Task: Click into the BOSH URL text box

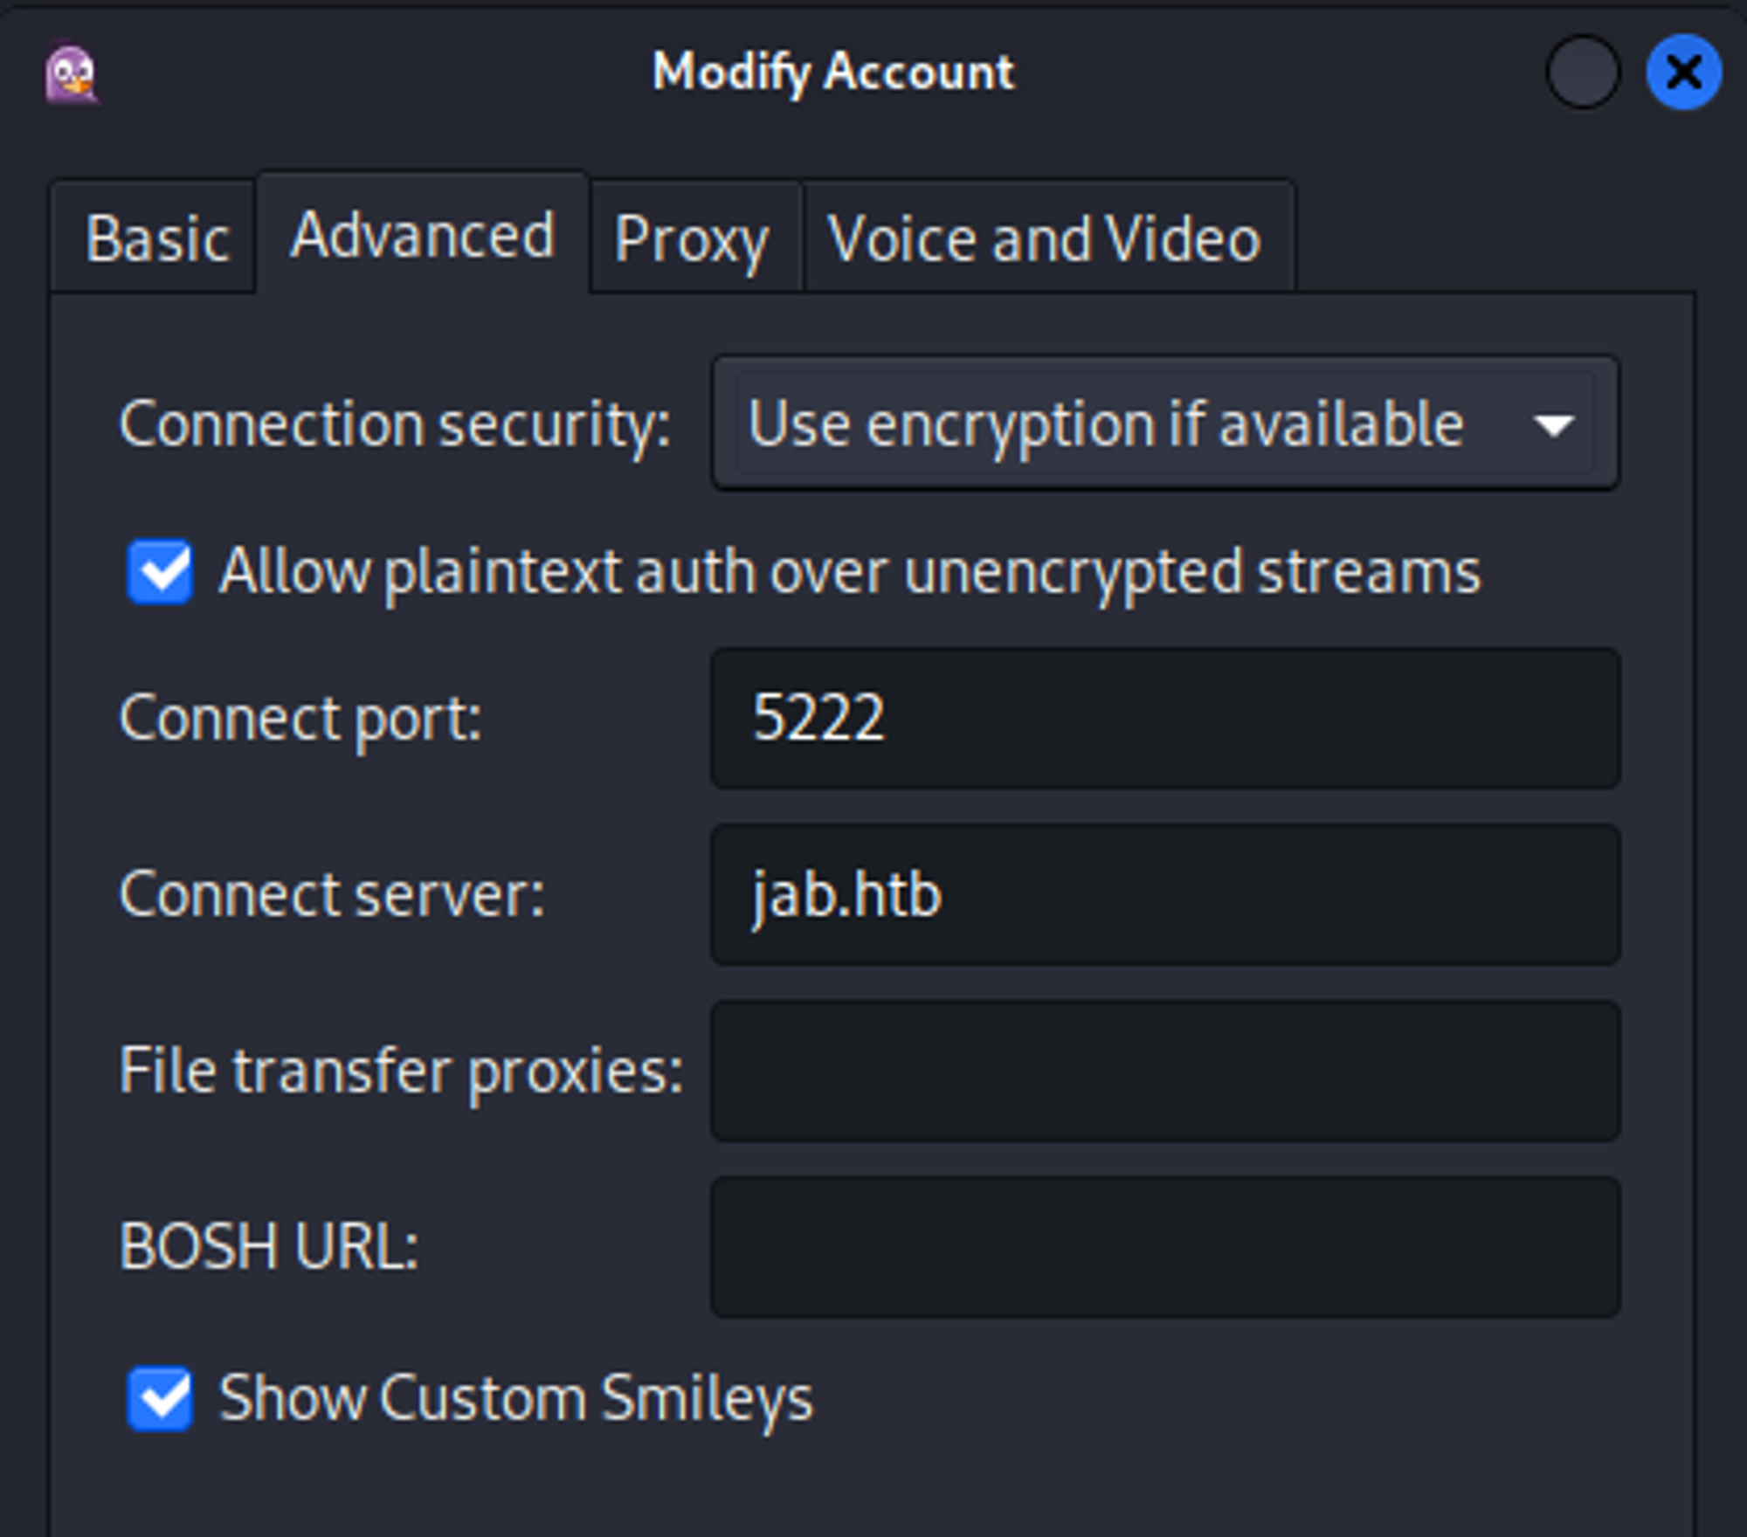Action: click(x=1165, y=1247)
